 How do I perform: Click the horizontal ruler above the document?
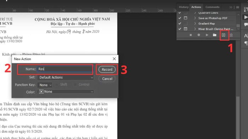(x=88, y=10)
